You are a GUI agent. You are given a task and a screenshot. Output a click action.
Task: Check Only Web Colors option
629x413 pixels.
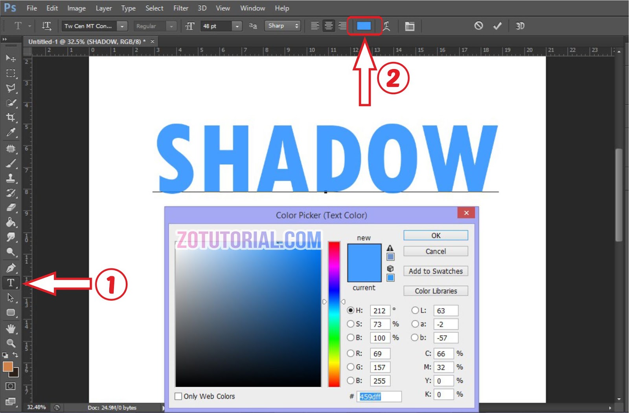tap(179, 396)
